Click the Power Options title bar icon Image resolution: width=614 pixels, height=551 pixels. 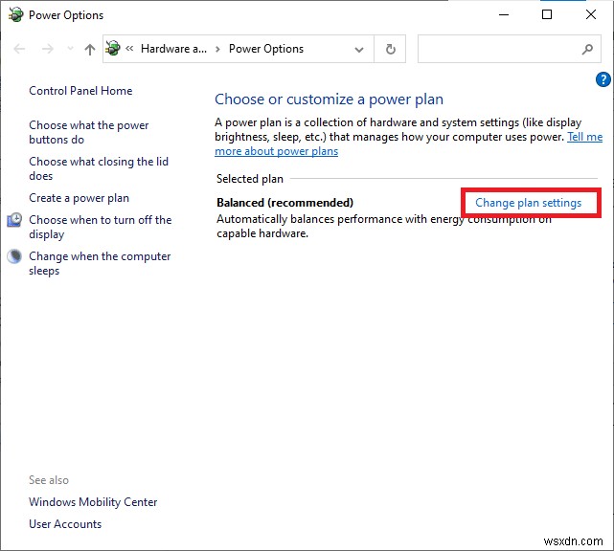click(x=15, y=15)
